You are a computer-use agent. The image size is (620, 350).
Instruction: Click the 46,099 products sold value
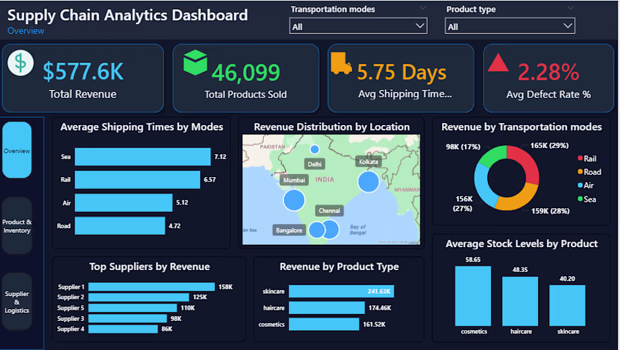tap(246, 72)
